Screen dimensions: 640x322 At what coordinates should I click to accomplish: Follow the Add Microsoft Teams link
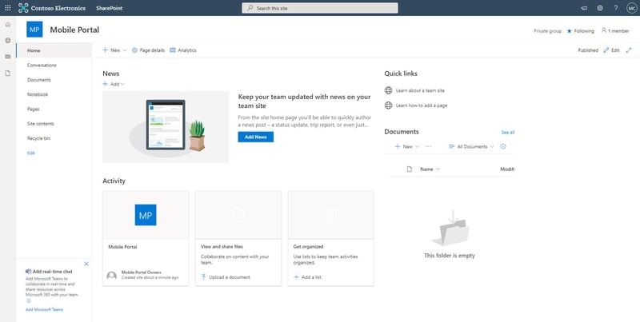tap(45, 310)
